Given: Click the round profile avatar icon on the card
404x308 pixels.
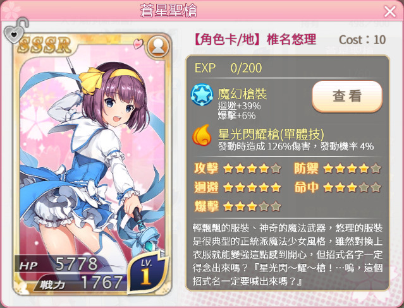Looking at the screenshot, I should (158, 47).
